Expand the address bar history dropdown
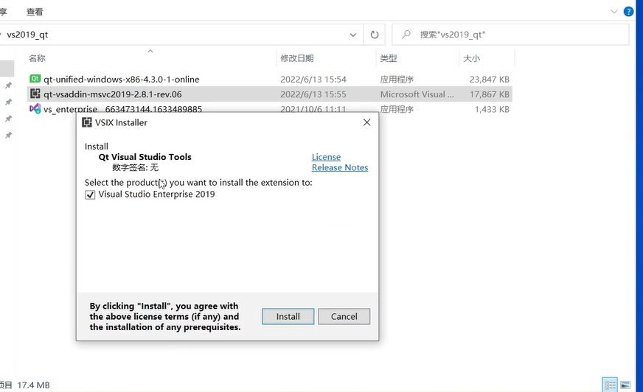 coord(352,35)
